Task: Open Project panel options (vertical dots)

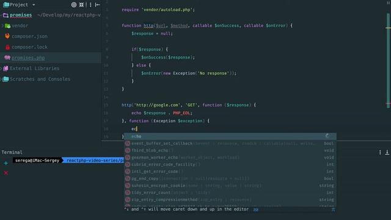Action: point(90,5)
